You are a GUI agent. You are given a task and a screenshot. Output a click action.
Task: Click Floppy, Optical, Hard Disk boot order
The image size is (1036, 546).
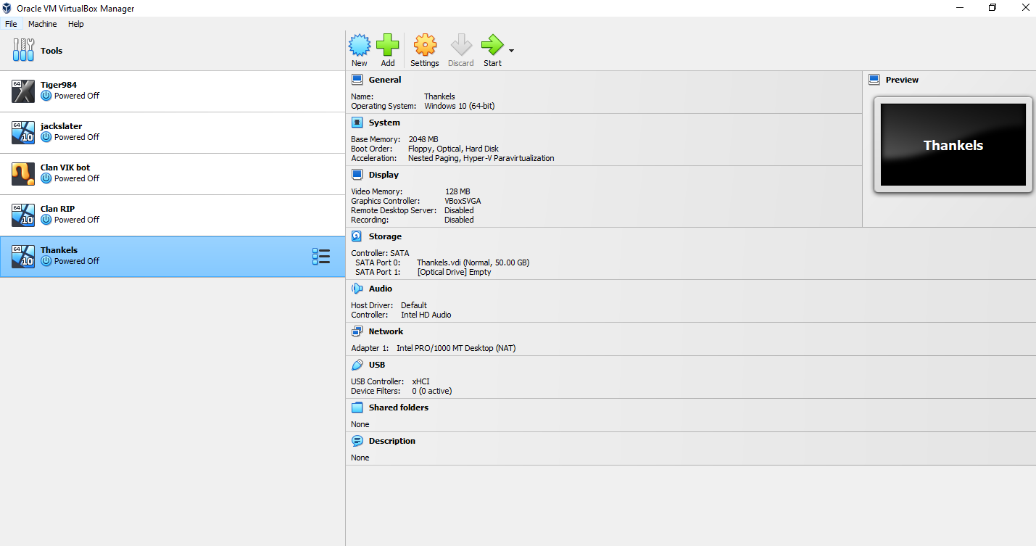click(453, 149)
